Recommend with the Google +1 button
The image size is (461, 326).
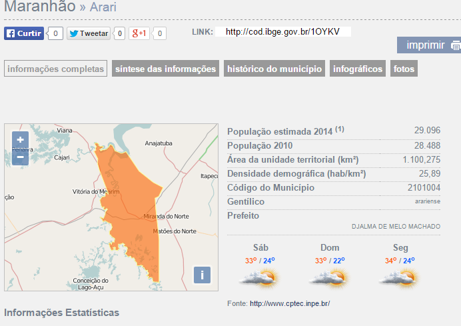pyautogui.click(x=139, y=33)
